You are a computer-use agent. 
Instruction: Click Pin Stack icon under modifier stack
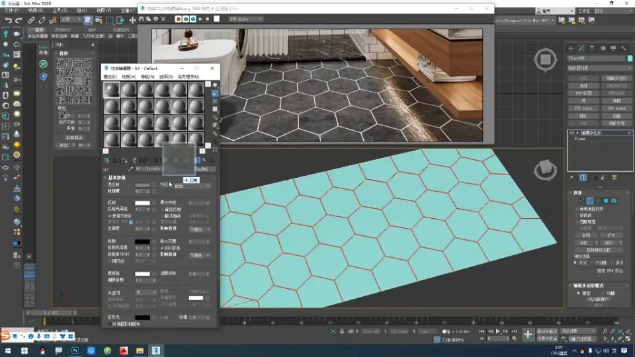pos(571,178)
